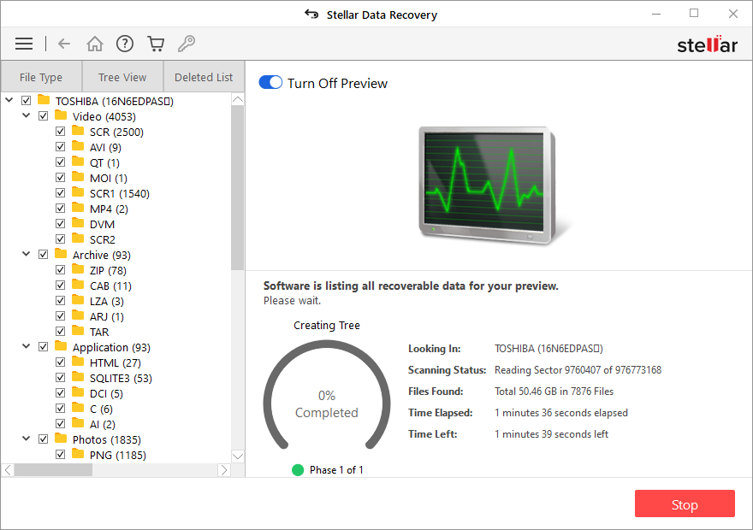
Task: Turn off the preview toggle
Action: (270, 83)
